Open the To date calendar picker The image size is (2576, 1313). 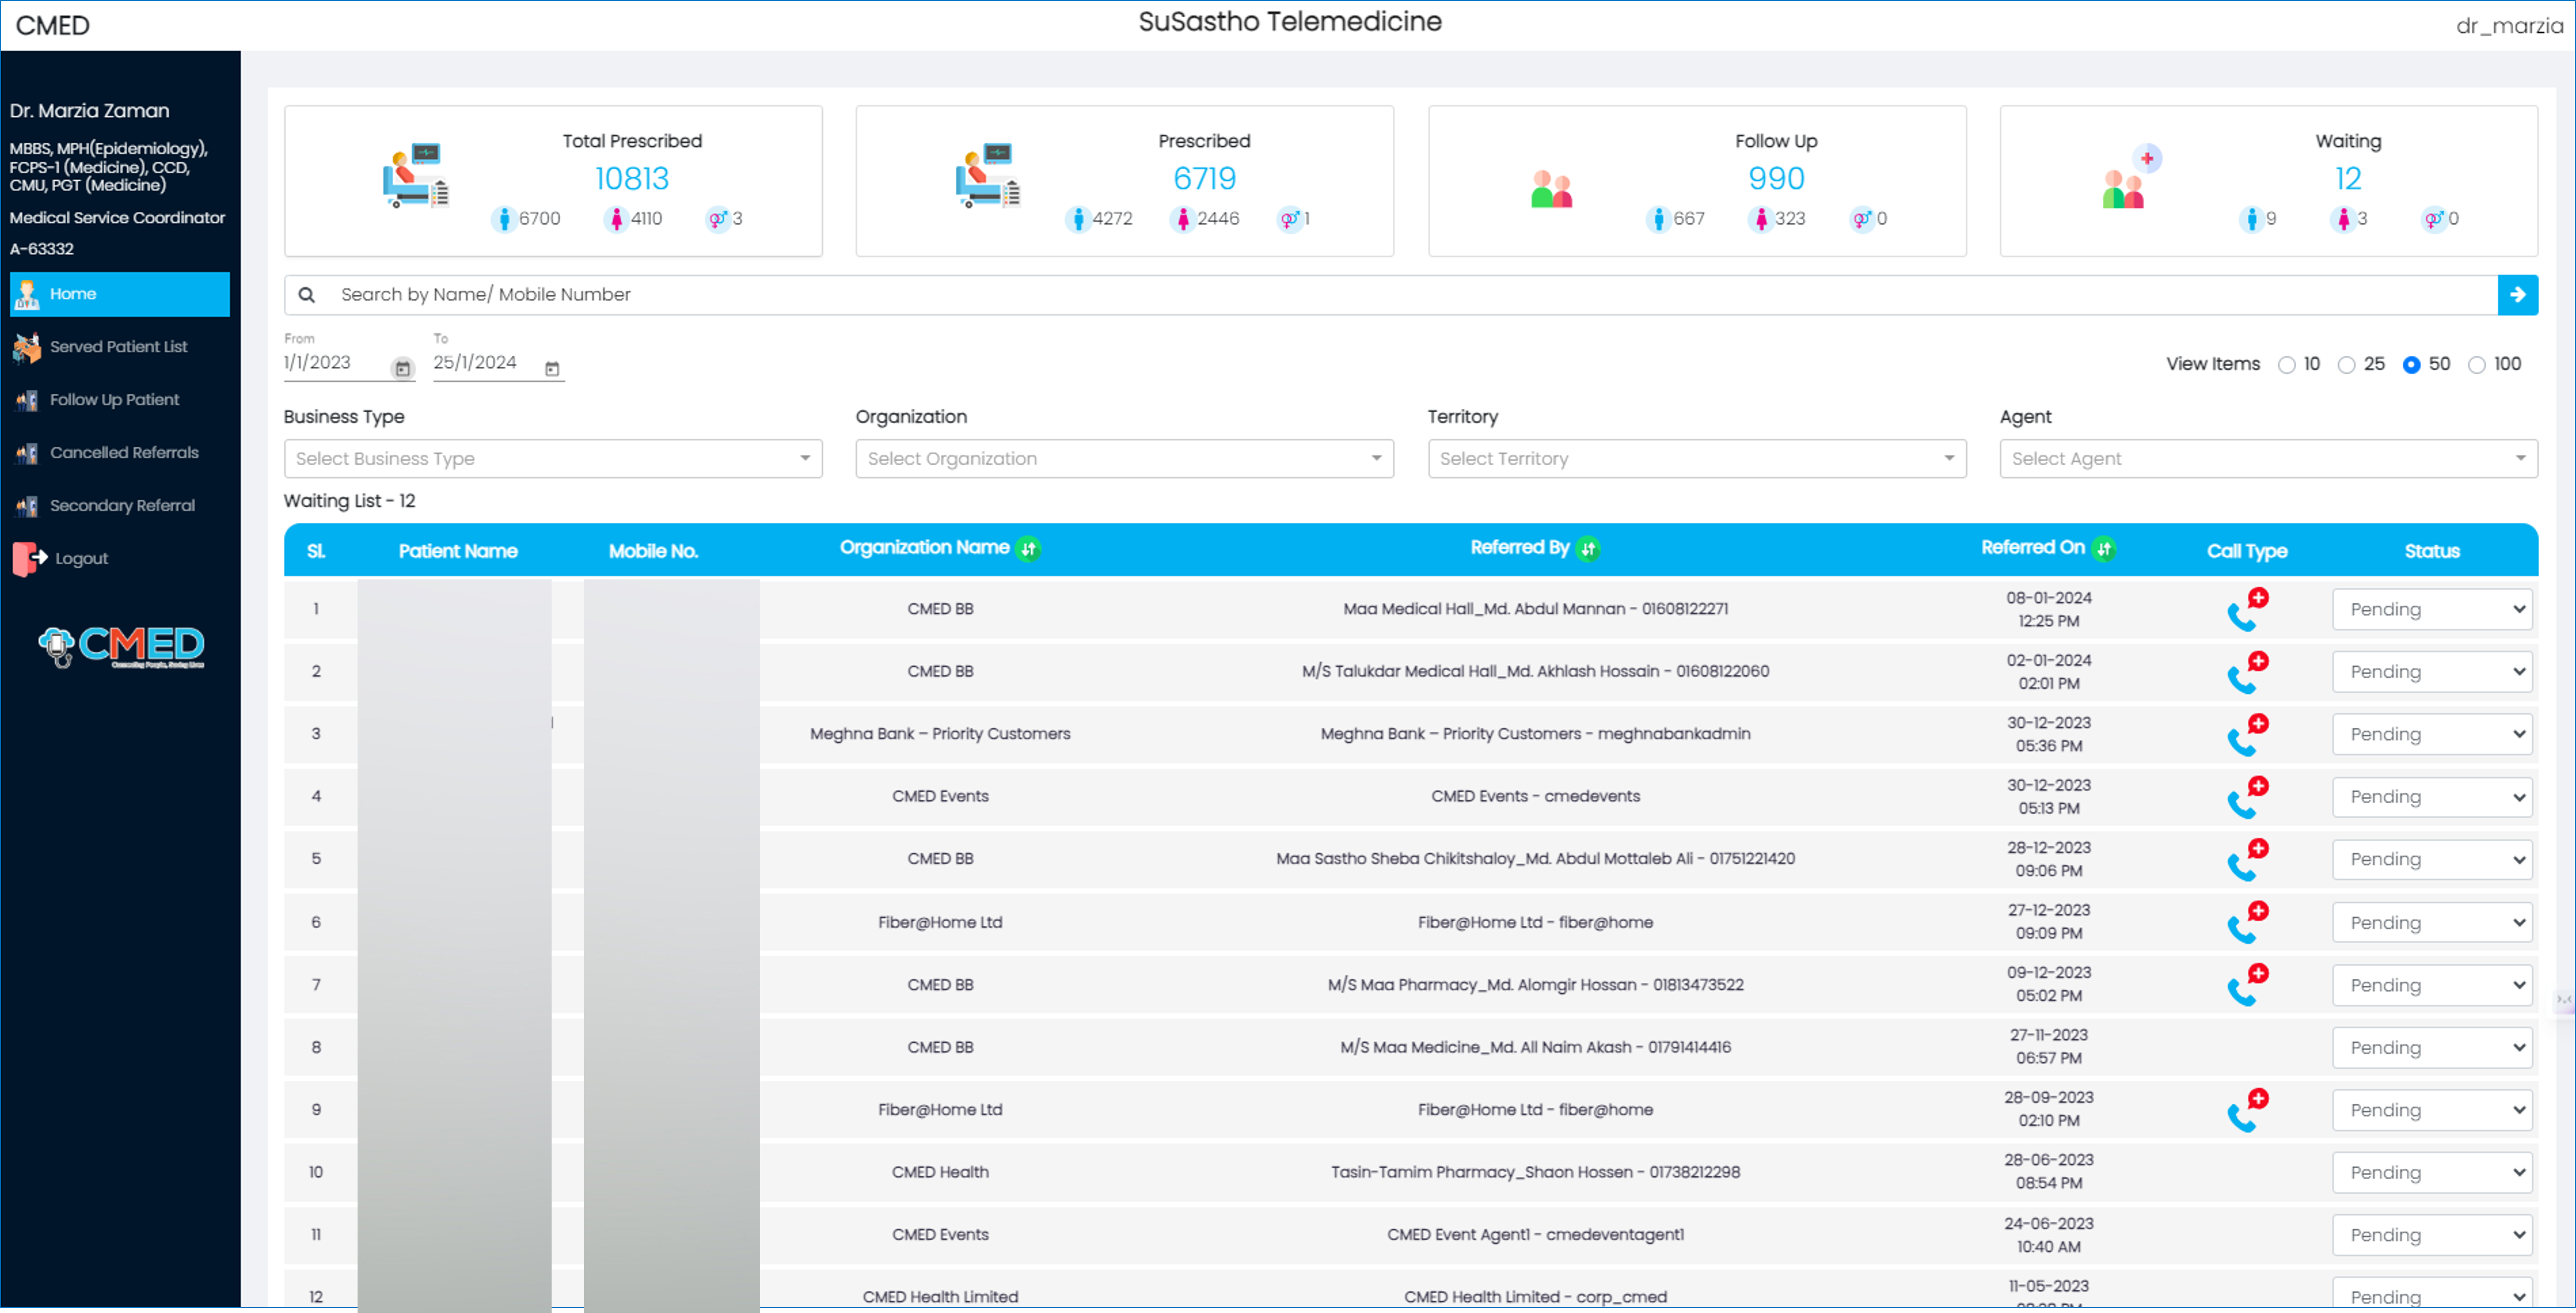point(552,368)
